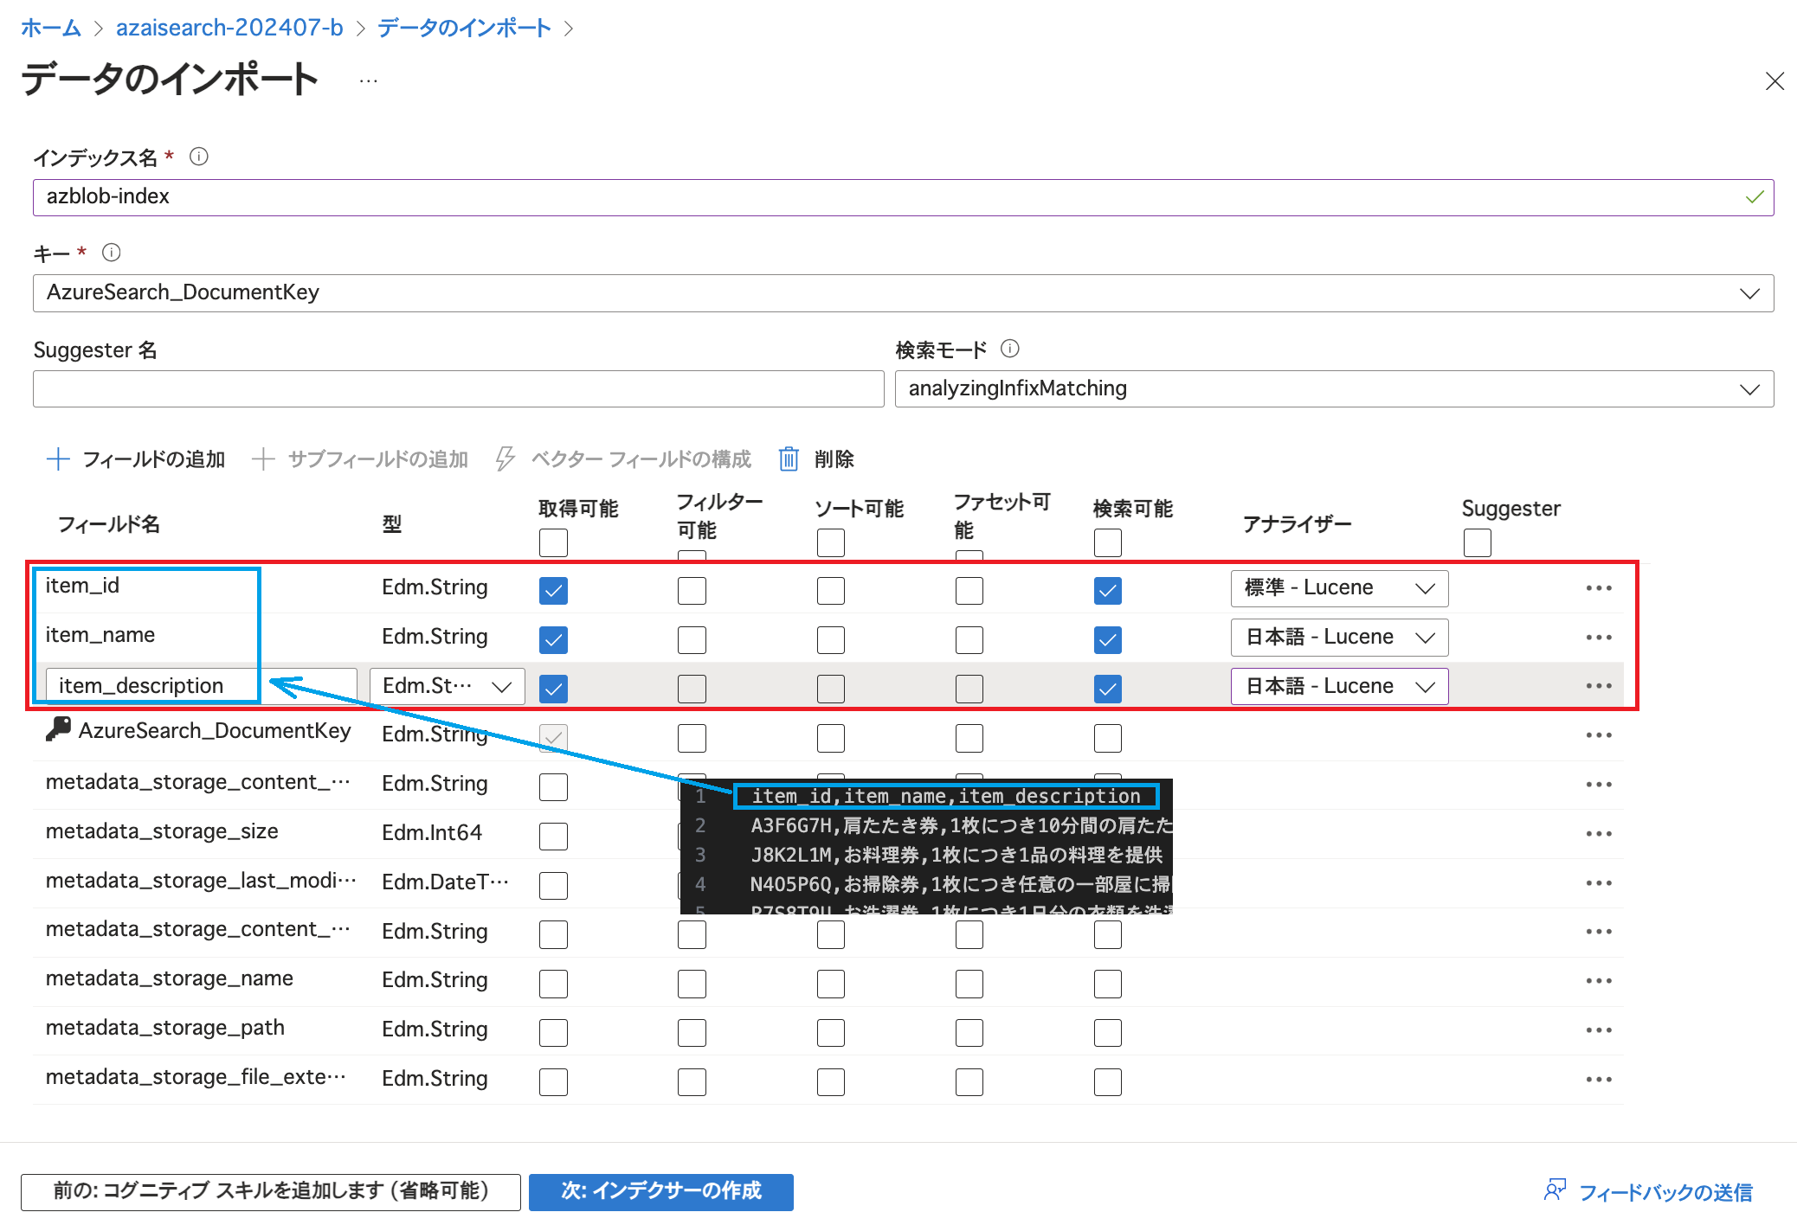Open 検索モード dropdown analyzingInfixMatching
This screenshot has width=1797, height=1225.
[x=1334, y=389]
